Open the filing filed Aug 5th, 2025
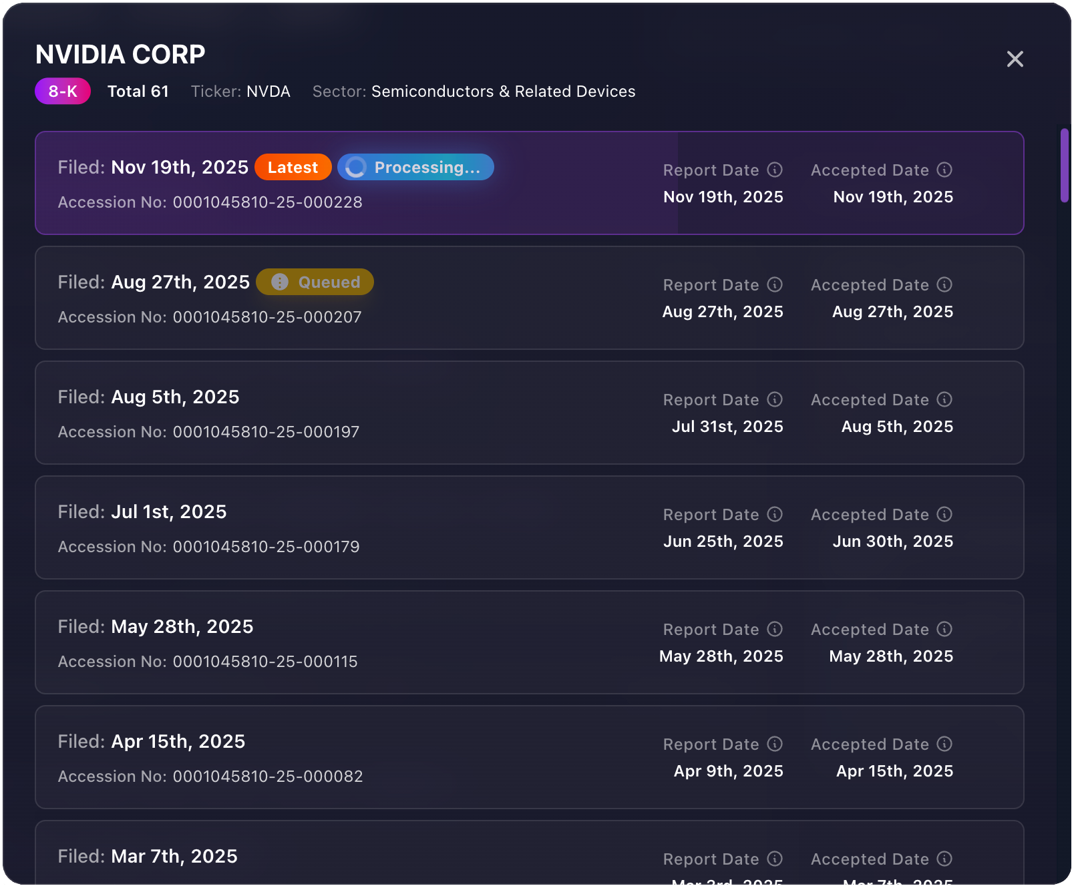 401,413
